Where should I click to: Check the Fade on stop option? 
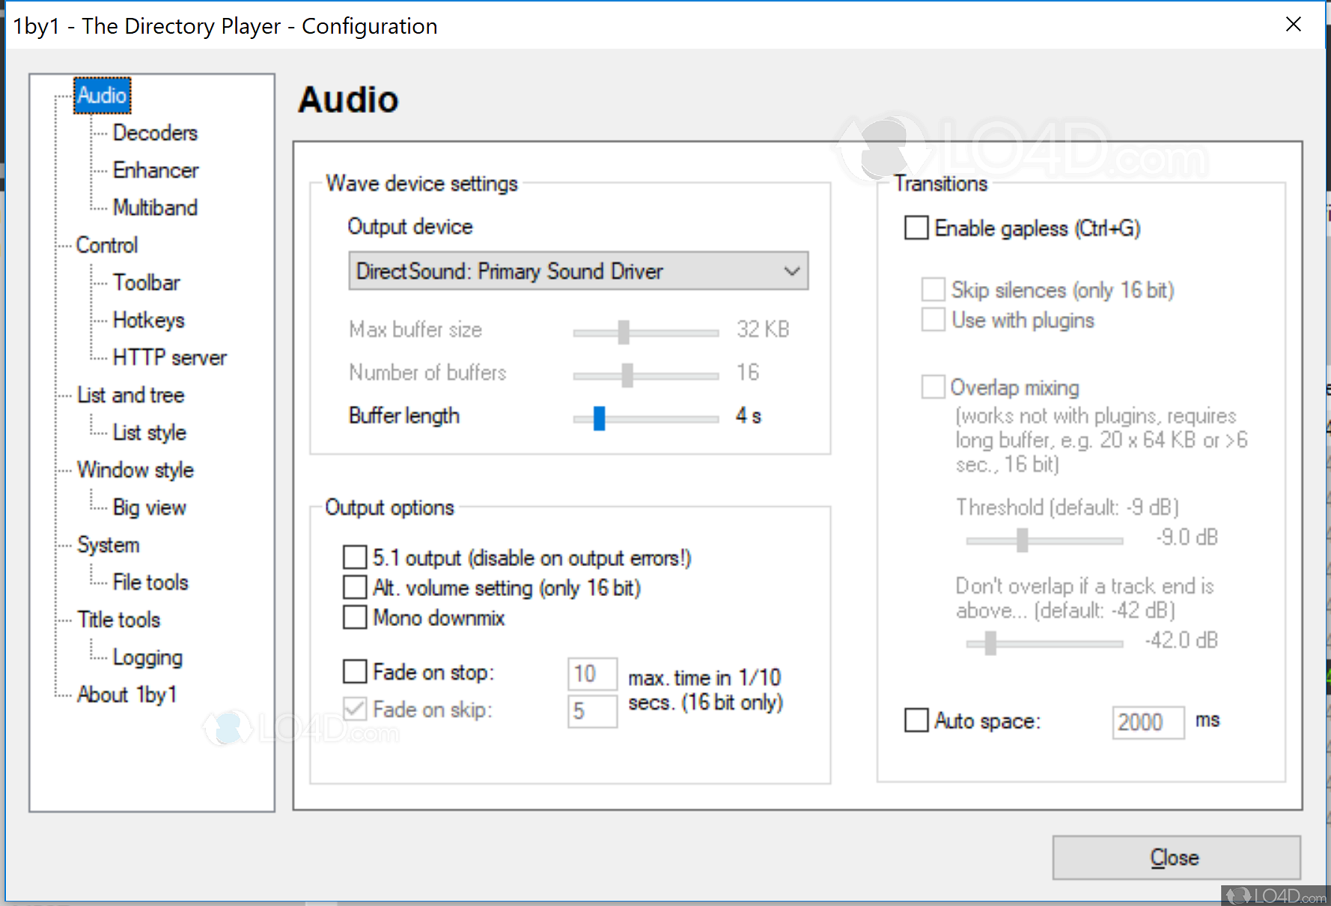[x=355, y=672]
